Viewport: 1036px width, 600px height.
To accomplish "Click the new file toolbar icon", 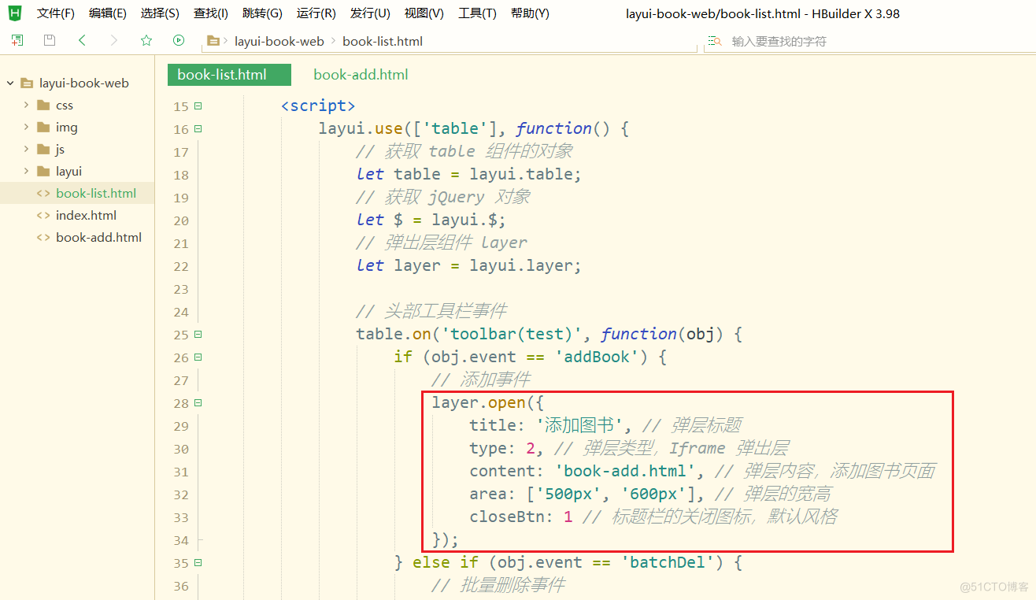I will point(17,40).
